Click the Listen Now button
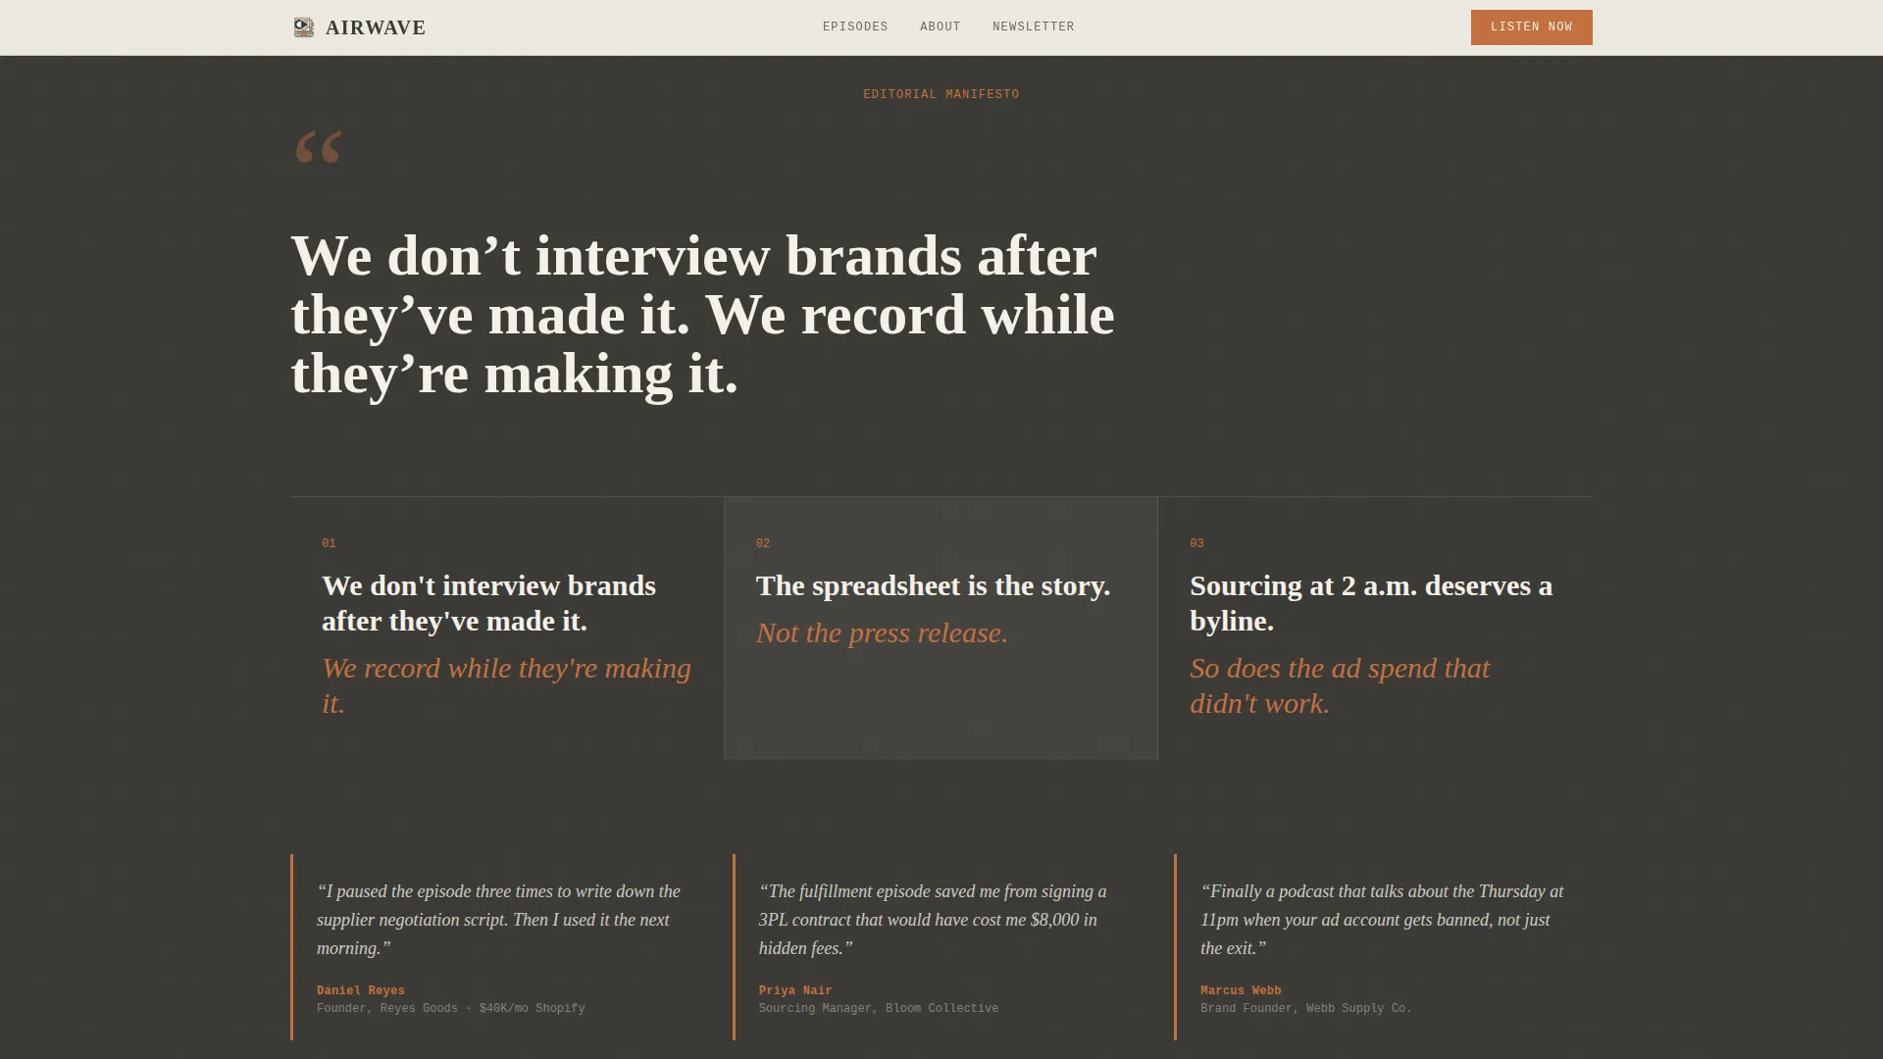 (x=1531, y=27)
